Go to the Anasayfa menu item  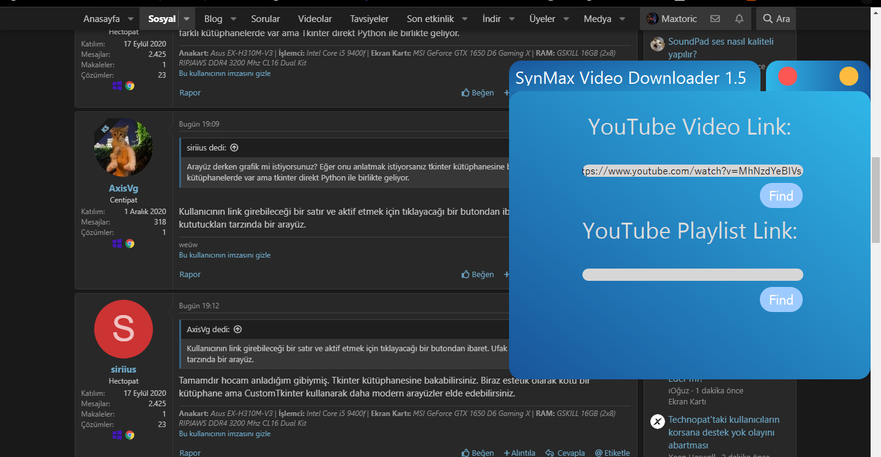click(x=102, y=19)
